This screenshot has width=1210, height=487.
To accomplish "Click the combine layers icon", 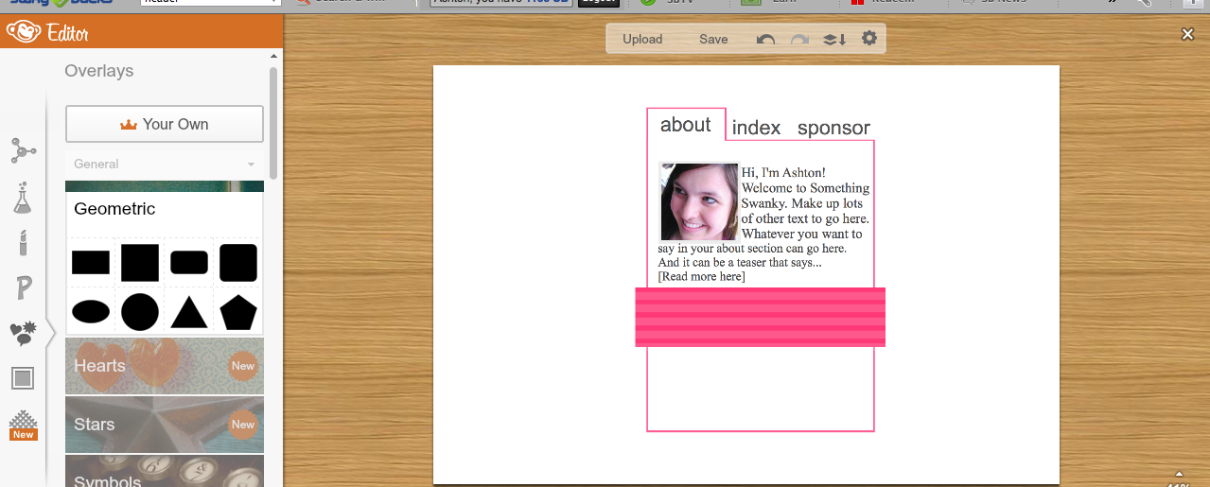I will [x=834, y=40].
